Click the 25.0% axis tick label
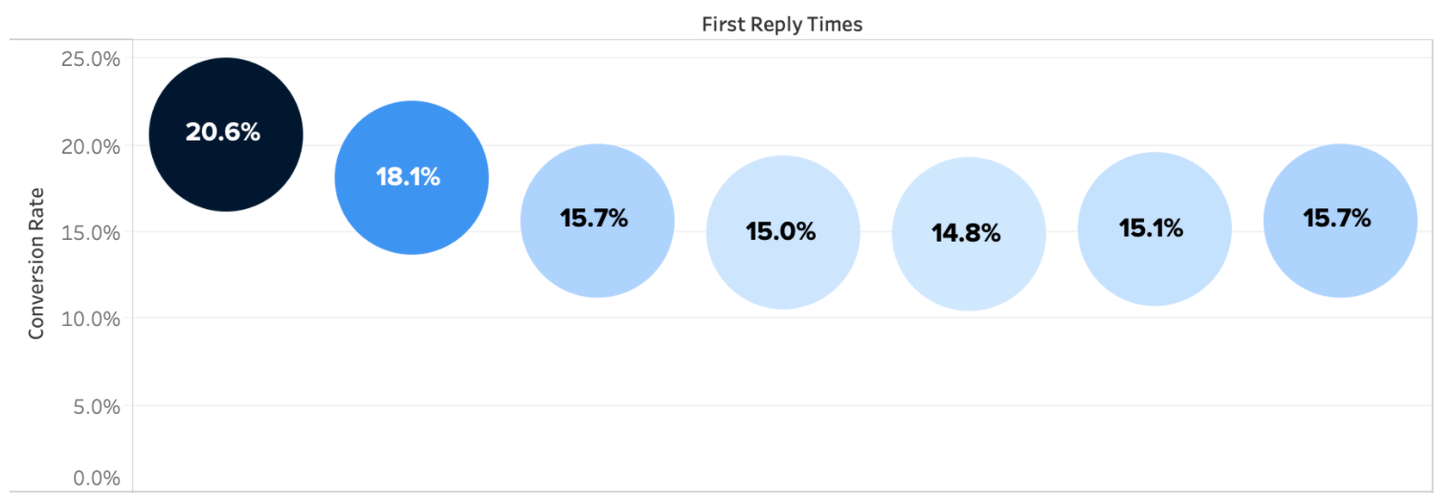This screenshot has width=1434, height=493. [x=91, y=59]
